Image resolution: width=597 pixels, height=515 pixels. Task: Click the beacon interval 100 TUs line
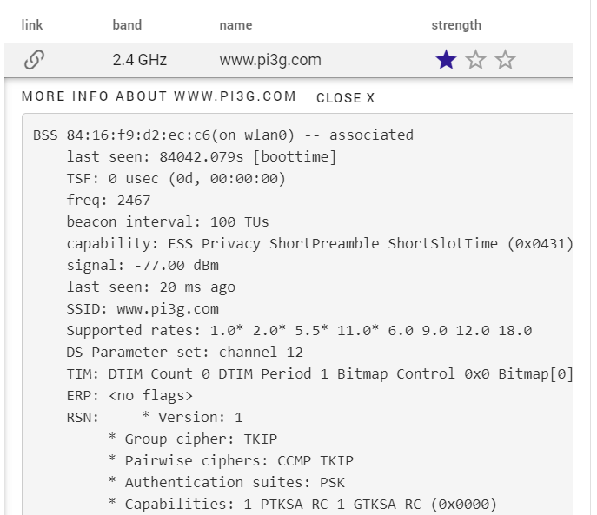click(168, 222)
